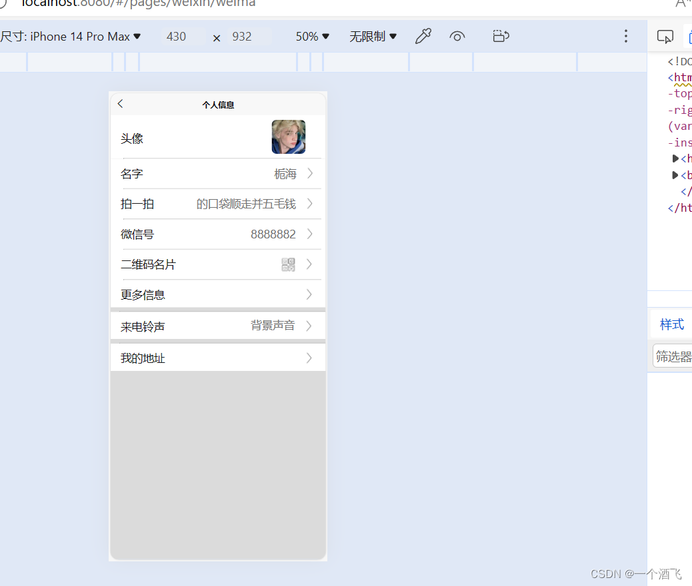Select the DOCTYPE line in Elements panel
This screenshot has width=692, height=586.
click(679, 61)
